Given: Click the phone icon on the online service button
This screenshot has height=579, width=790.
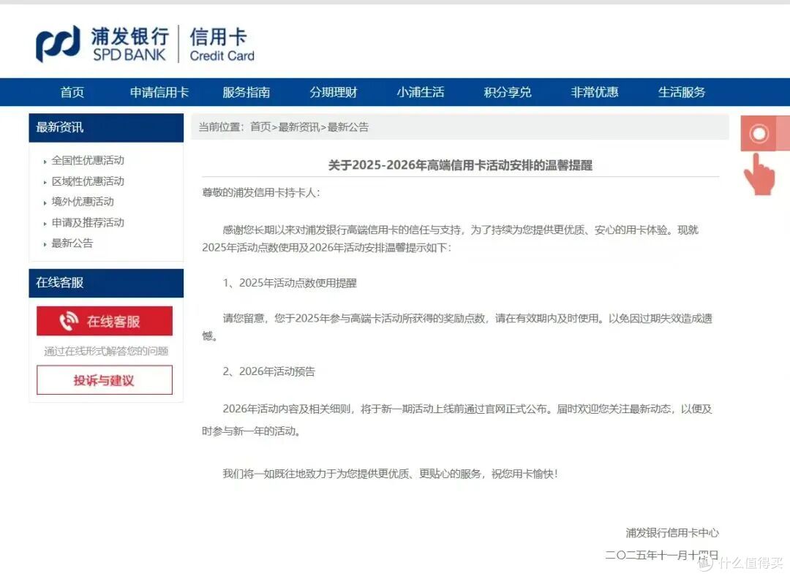Looking at the screenshot, I should [69, 321].
